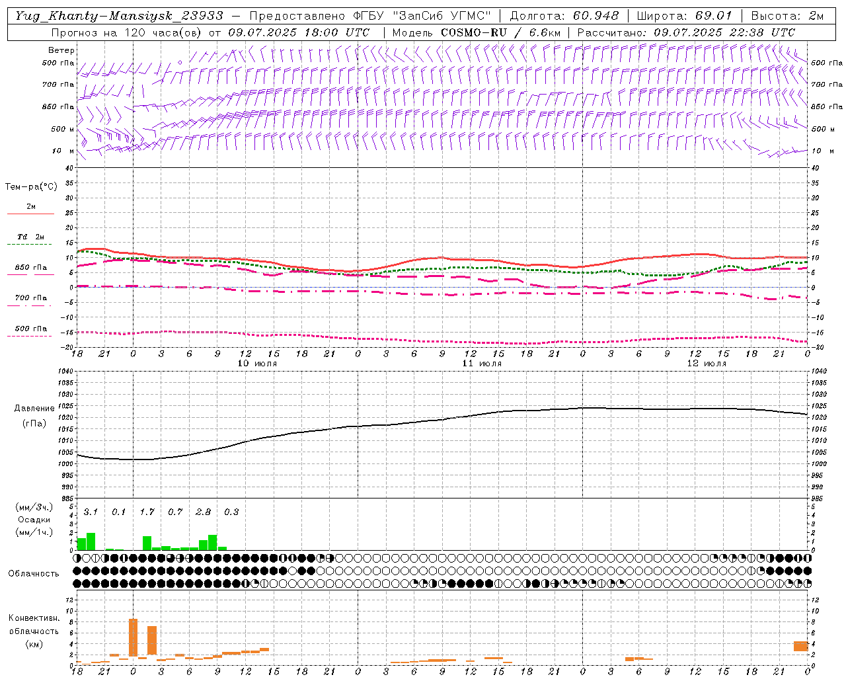Select the 'Широта: 69.01' header field
The height and width of the screenshot is (677, 846).
coord(685,16)
